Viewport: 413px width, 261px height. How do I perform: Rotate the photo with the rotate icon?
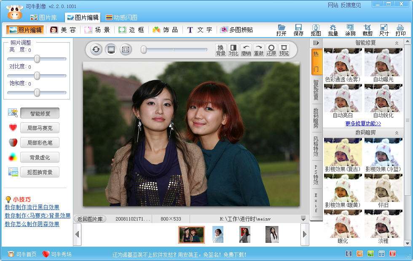pyautogui.click(x=97, y=50)
